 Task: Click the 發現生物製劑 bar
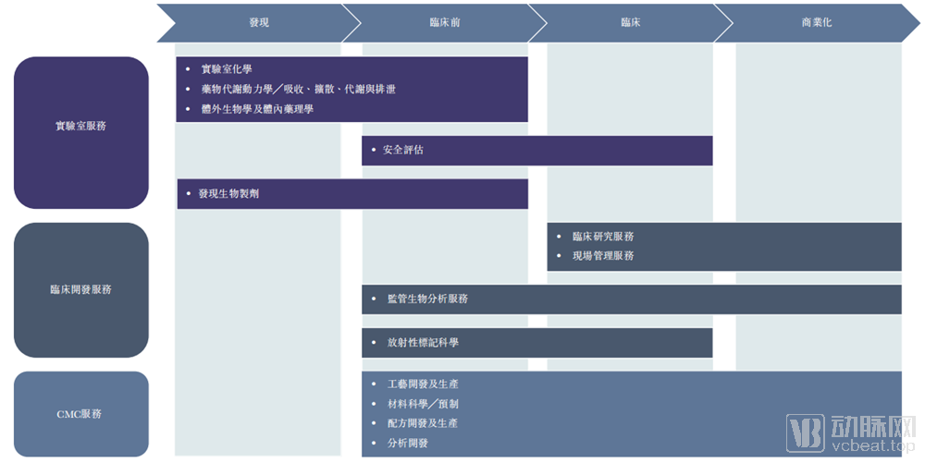351,194
